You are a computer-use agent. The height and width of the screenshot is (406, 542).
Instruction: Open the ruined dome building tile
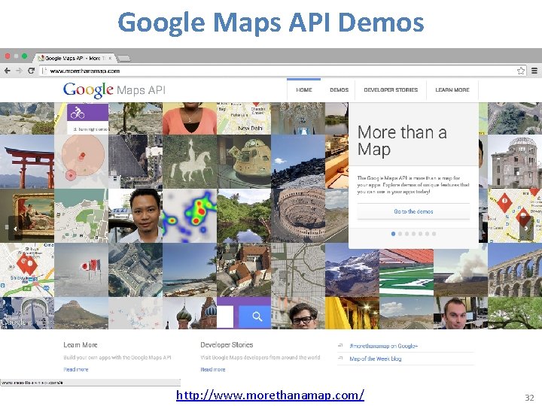click(515, 162)
